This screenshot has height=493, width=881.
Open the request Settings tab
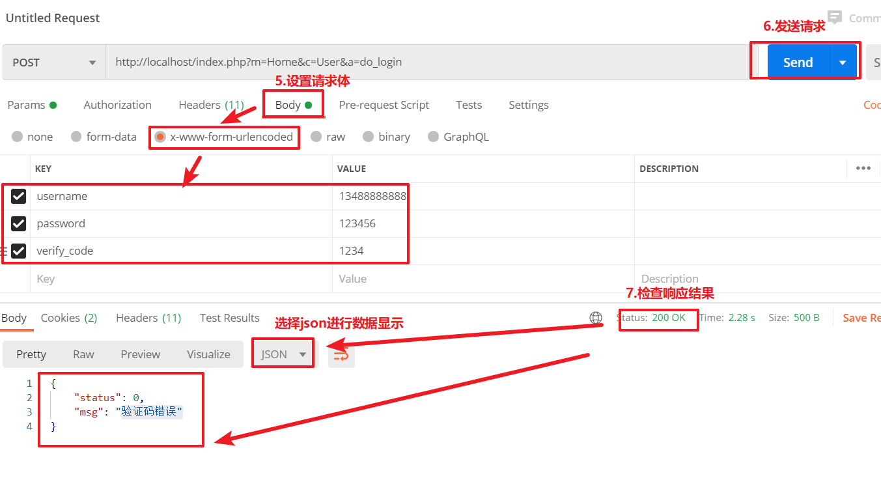(529, 105)
